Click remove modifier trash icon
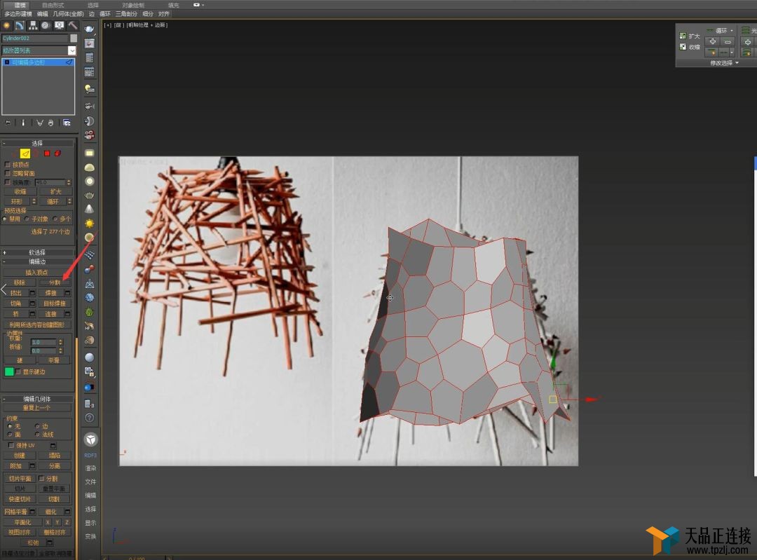This screenshot has width=757, height=560. pos(50,123)
